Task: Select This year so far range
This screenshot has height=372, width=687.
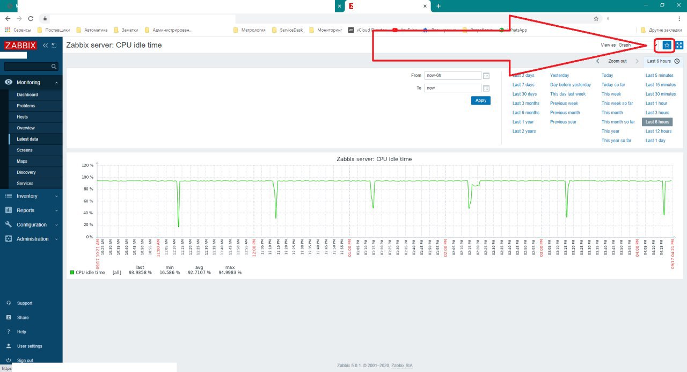Action: pyautogui.click(x=616, y=141)
